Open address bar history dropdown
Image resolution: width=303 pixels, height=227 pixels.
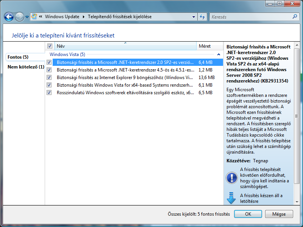click(x=194, y=17)
